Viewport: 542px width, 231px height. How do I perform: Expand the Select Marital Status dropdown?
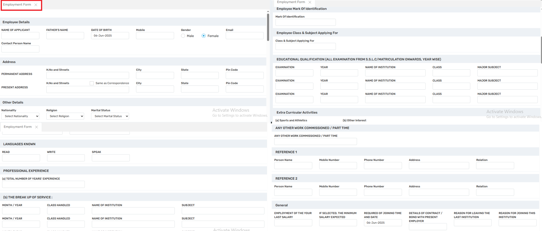(x=110, y=116)
